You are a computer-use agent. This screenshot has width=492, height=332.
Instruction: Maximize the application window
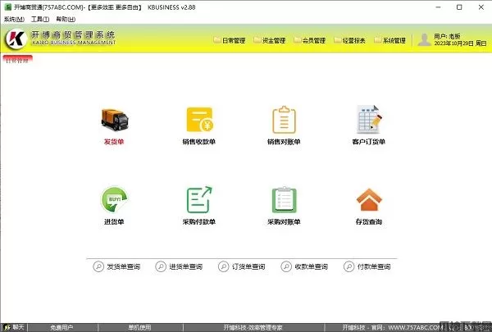(459, 7)
